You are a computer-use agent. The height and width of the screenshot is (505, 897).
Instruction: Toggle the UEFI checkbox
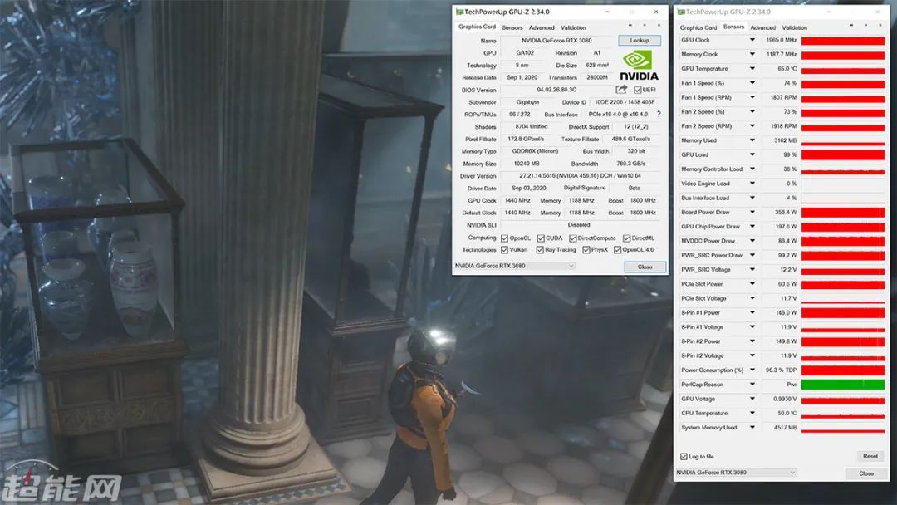pyautogui.click(x=637, y=90)
